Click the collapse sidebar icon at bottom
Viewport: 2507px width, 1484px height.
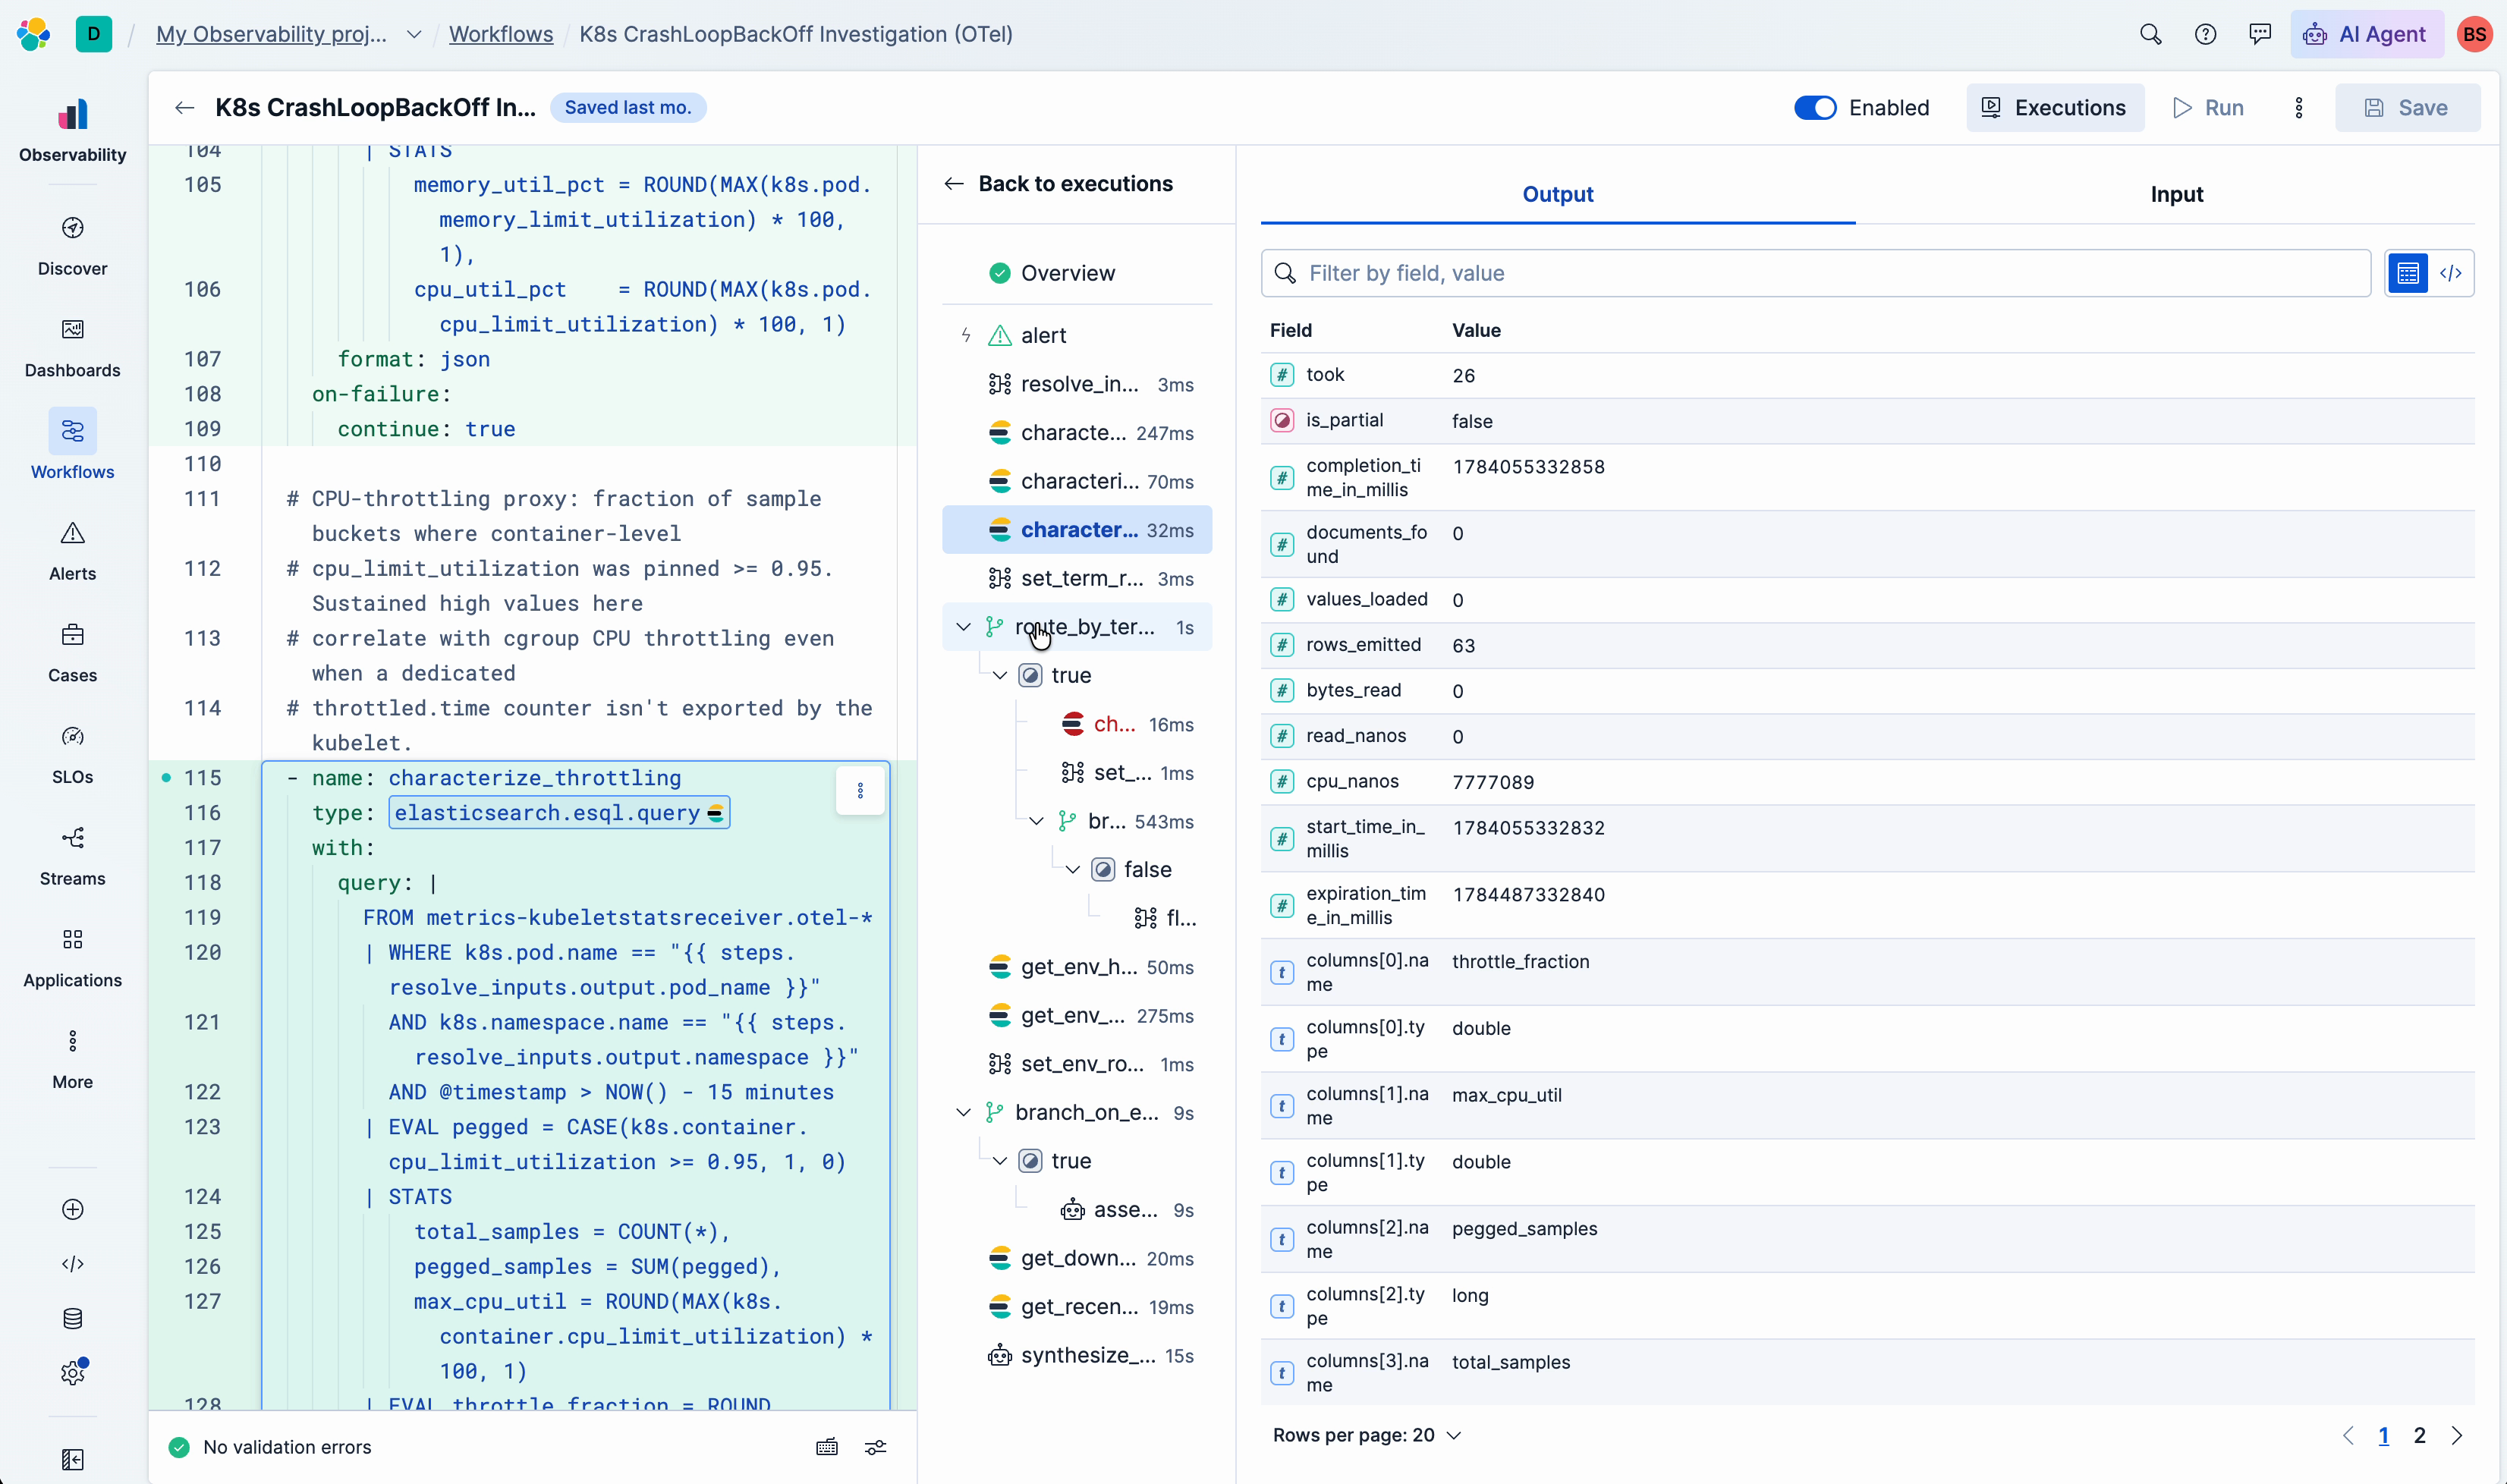click(x=72, y=1459)
